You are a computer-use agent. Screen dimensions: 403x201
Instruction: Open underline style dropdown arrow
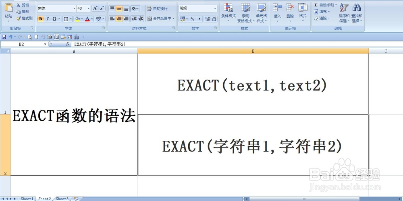[x=59, y=19]
